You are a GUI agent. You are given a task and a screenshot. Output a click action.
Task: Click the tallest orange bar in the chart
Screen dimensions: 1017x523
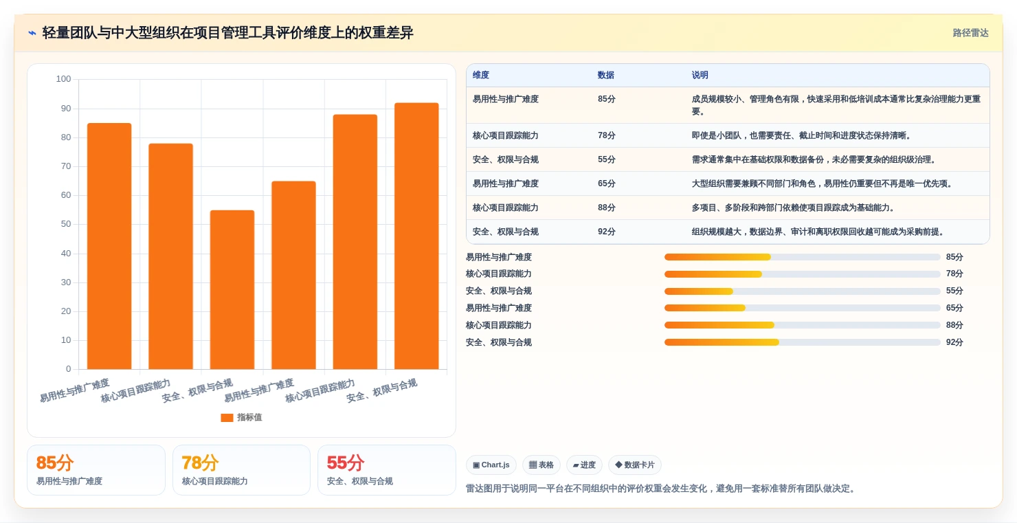416,236
